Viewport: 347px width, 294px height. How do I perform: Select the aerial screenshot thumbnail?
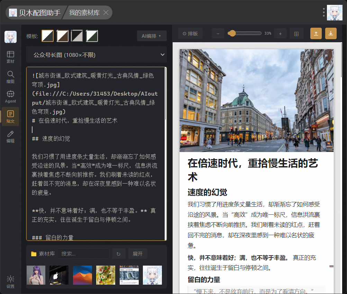129,275
